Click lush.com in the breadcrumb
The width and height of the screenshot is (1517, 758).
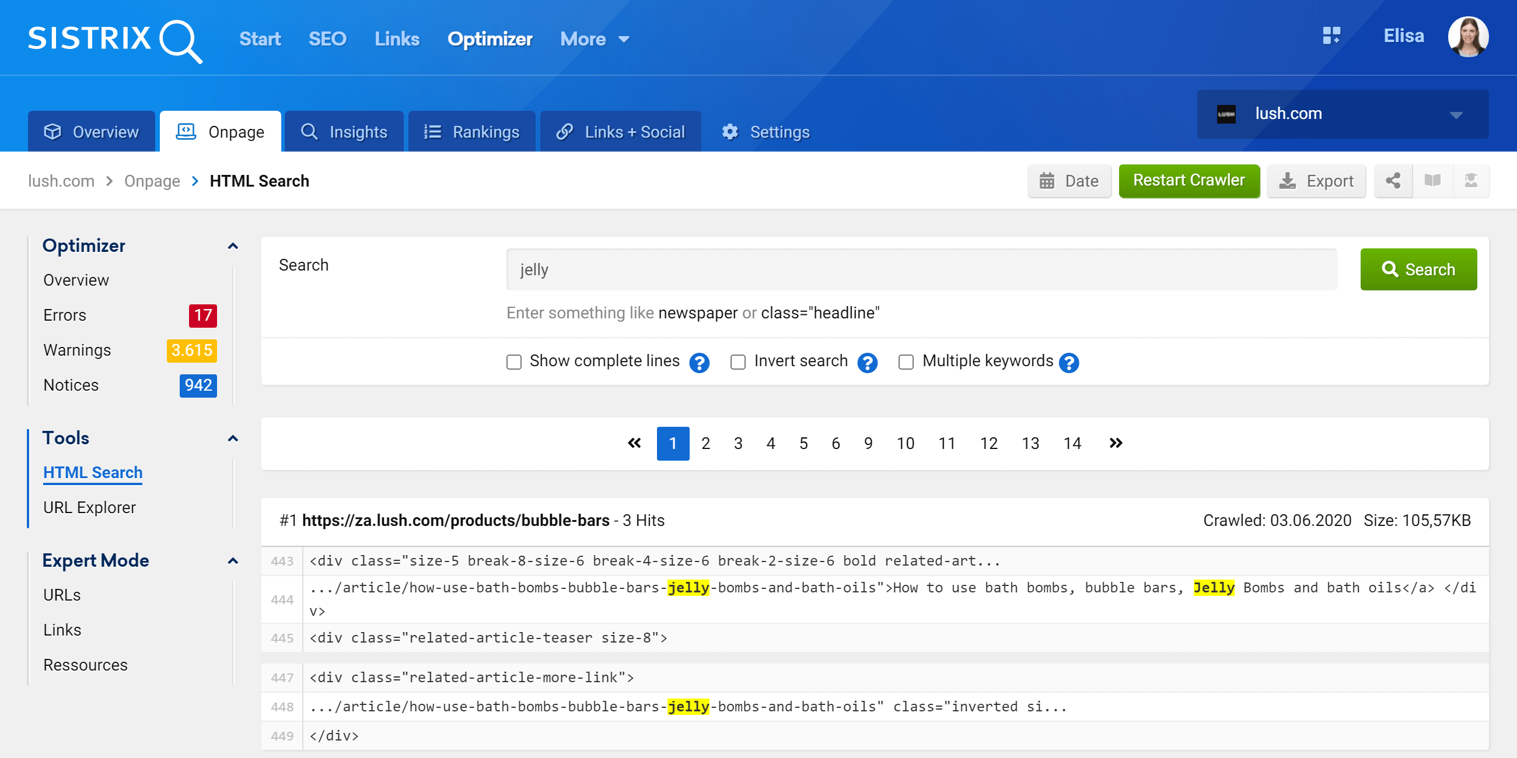pyautogui.click(x=61, y=181)
